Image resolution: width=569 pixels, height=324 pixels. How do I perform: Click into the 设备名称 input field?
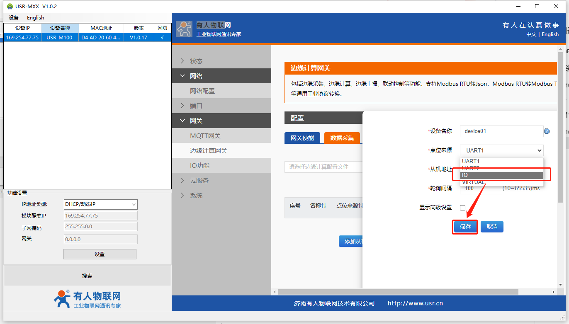[x=501, y=131]
